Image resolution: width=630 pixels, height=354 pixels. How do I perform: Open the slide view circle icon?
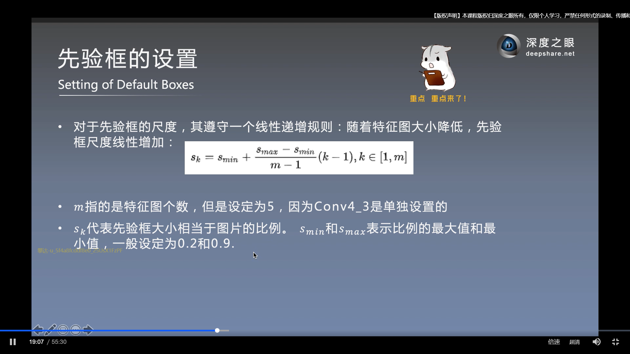point(63,330)
